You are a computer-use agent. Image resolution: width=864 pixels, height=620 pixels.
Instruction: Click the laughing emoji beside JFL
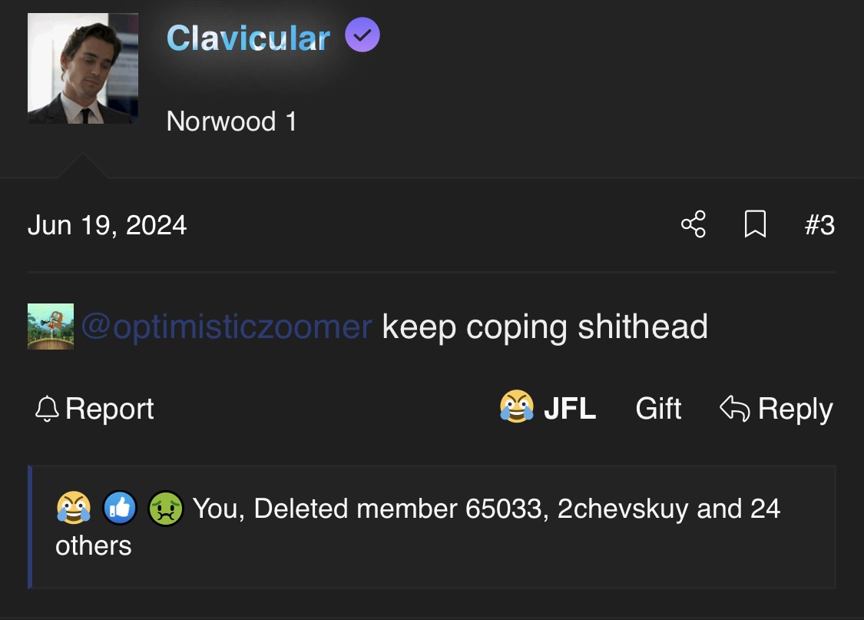(x=516, y=406)
